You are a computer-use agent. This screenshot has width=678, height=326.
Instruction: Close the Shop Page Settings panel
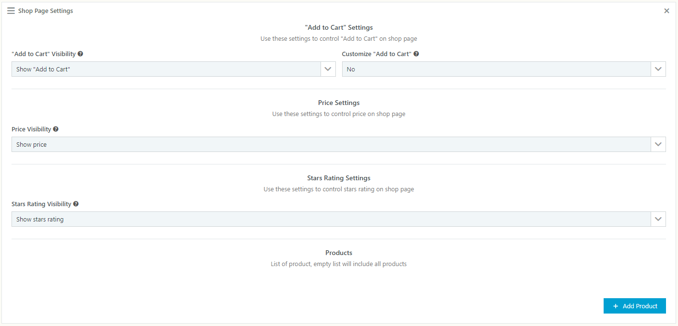pos(666,11)
